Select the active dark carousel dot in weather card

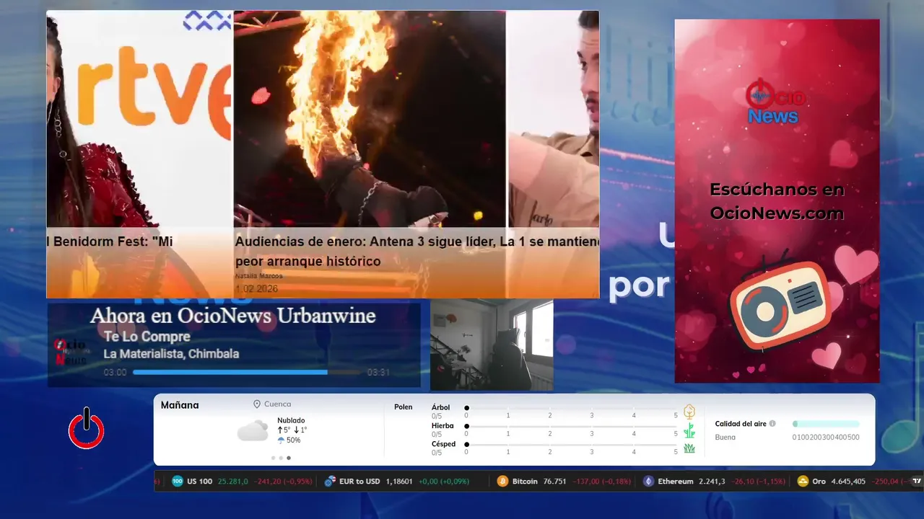[x=289, y=458]
